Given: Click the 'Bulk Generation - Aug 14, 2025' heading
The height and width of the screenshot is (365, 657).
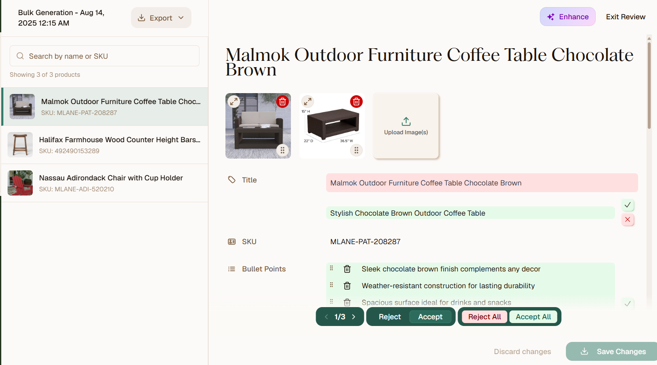Looking at the screenshot, I should 61,18.
